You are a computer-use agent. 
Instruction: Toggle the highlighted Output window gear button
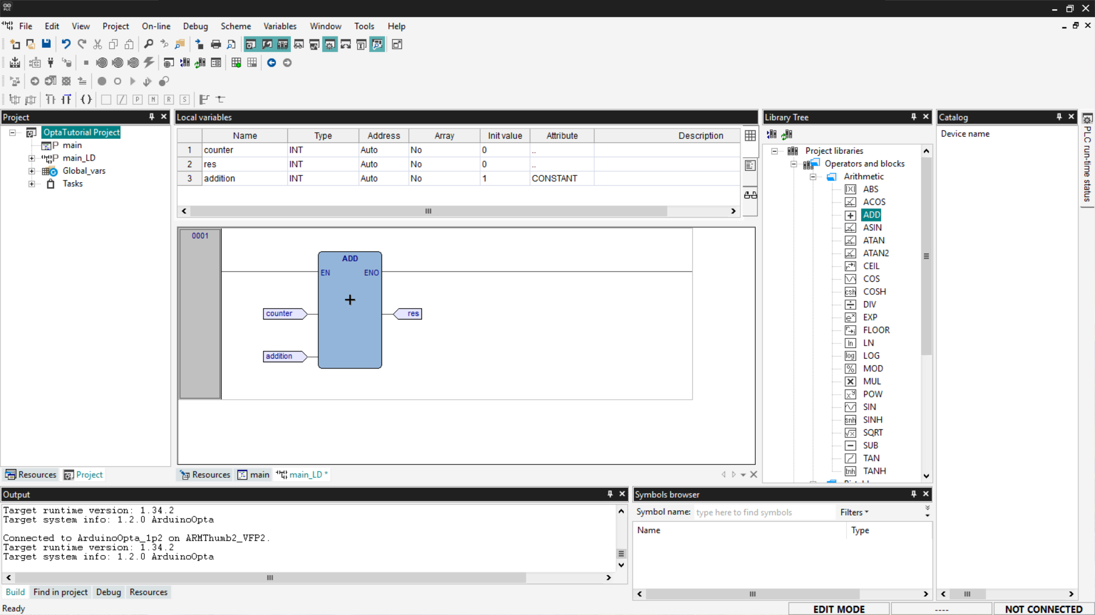330,44
